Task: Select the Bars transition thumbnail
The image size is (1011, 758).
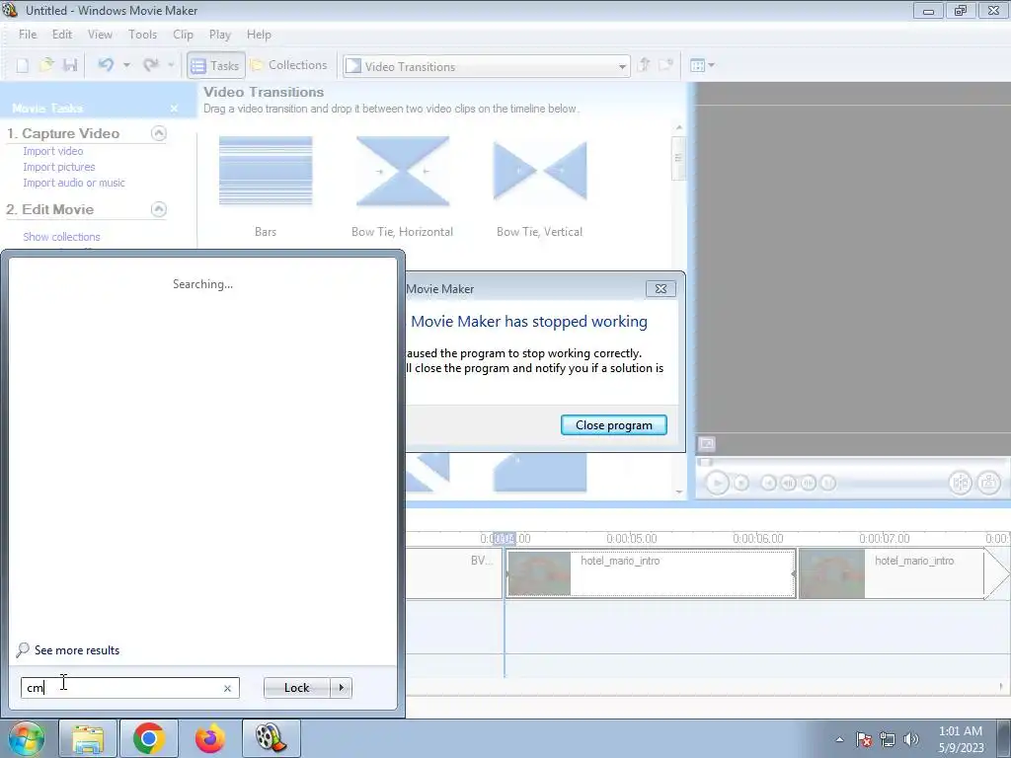Action: tap(266, 171)
